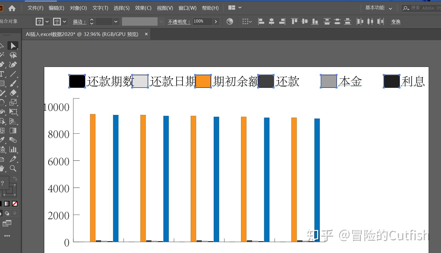This screenshot has width=441, height=253.
Task: Grab the Hand tool
Action: tap(3, 168)
